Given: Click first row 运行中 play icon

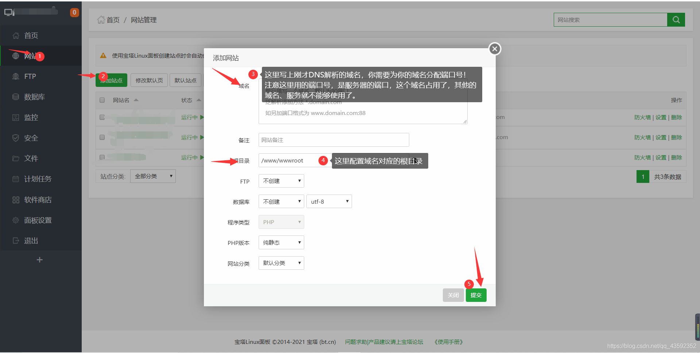Looking at the screenshot, I should pyautogui.click(x=202, y=117).
